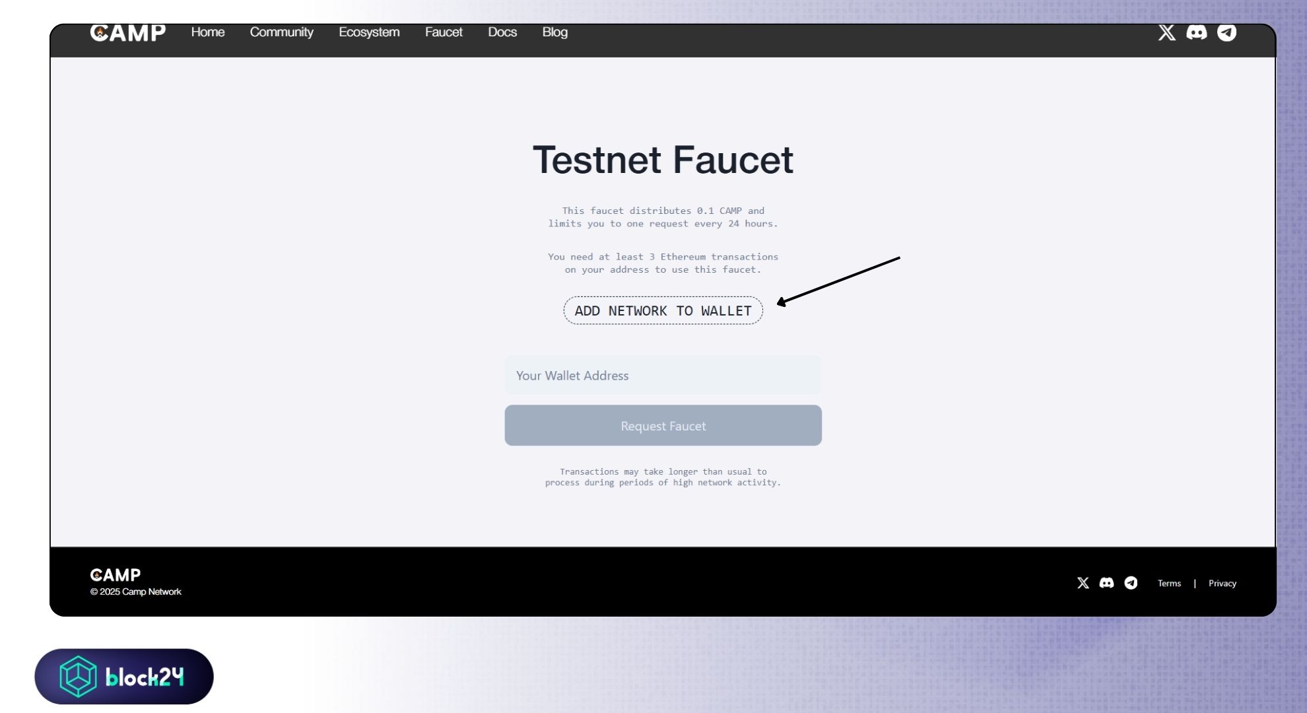Open Discord link in header
Viewport: 1307px width, 713px height.
1196,32
